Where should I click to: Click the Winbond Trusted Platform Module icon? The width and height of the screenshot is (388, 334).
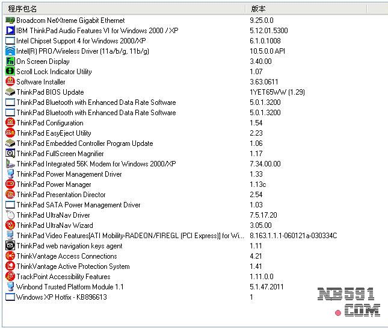10,287
